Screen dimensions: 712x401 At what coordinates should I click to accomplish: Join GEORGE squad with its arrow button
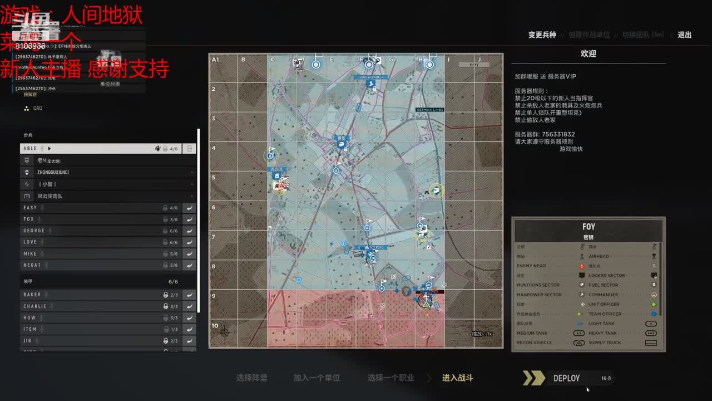pyautogui.click(x=190, y=231)
